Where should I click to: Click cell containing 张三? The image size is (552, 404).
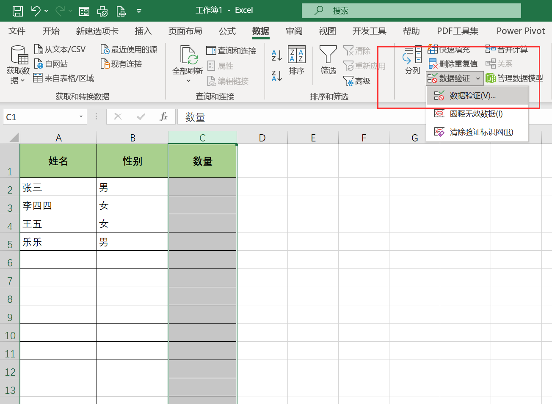58,187
